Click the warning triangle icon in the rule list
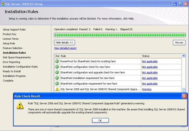This screenshot has height=131, width=189. point(57,89)
